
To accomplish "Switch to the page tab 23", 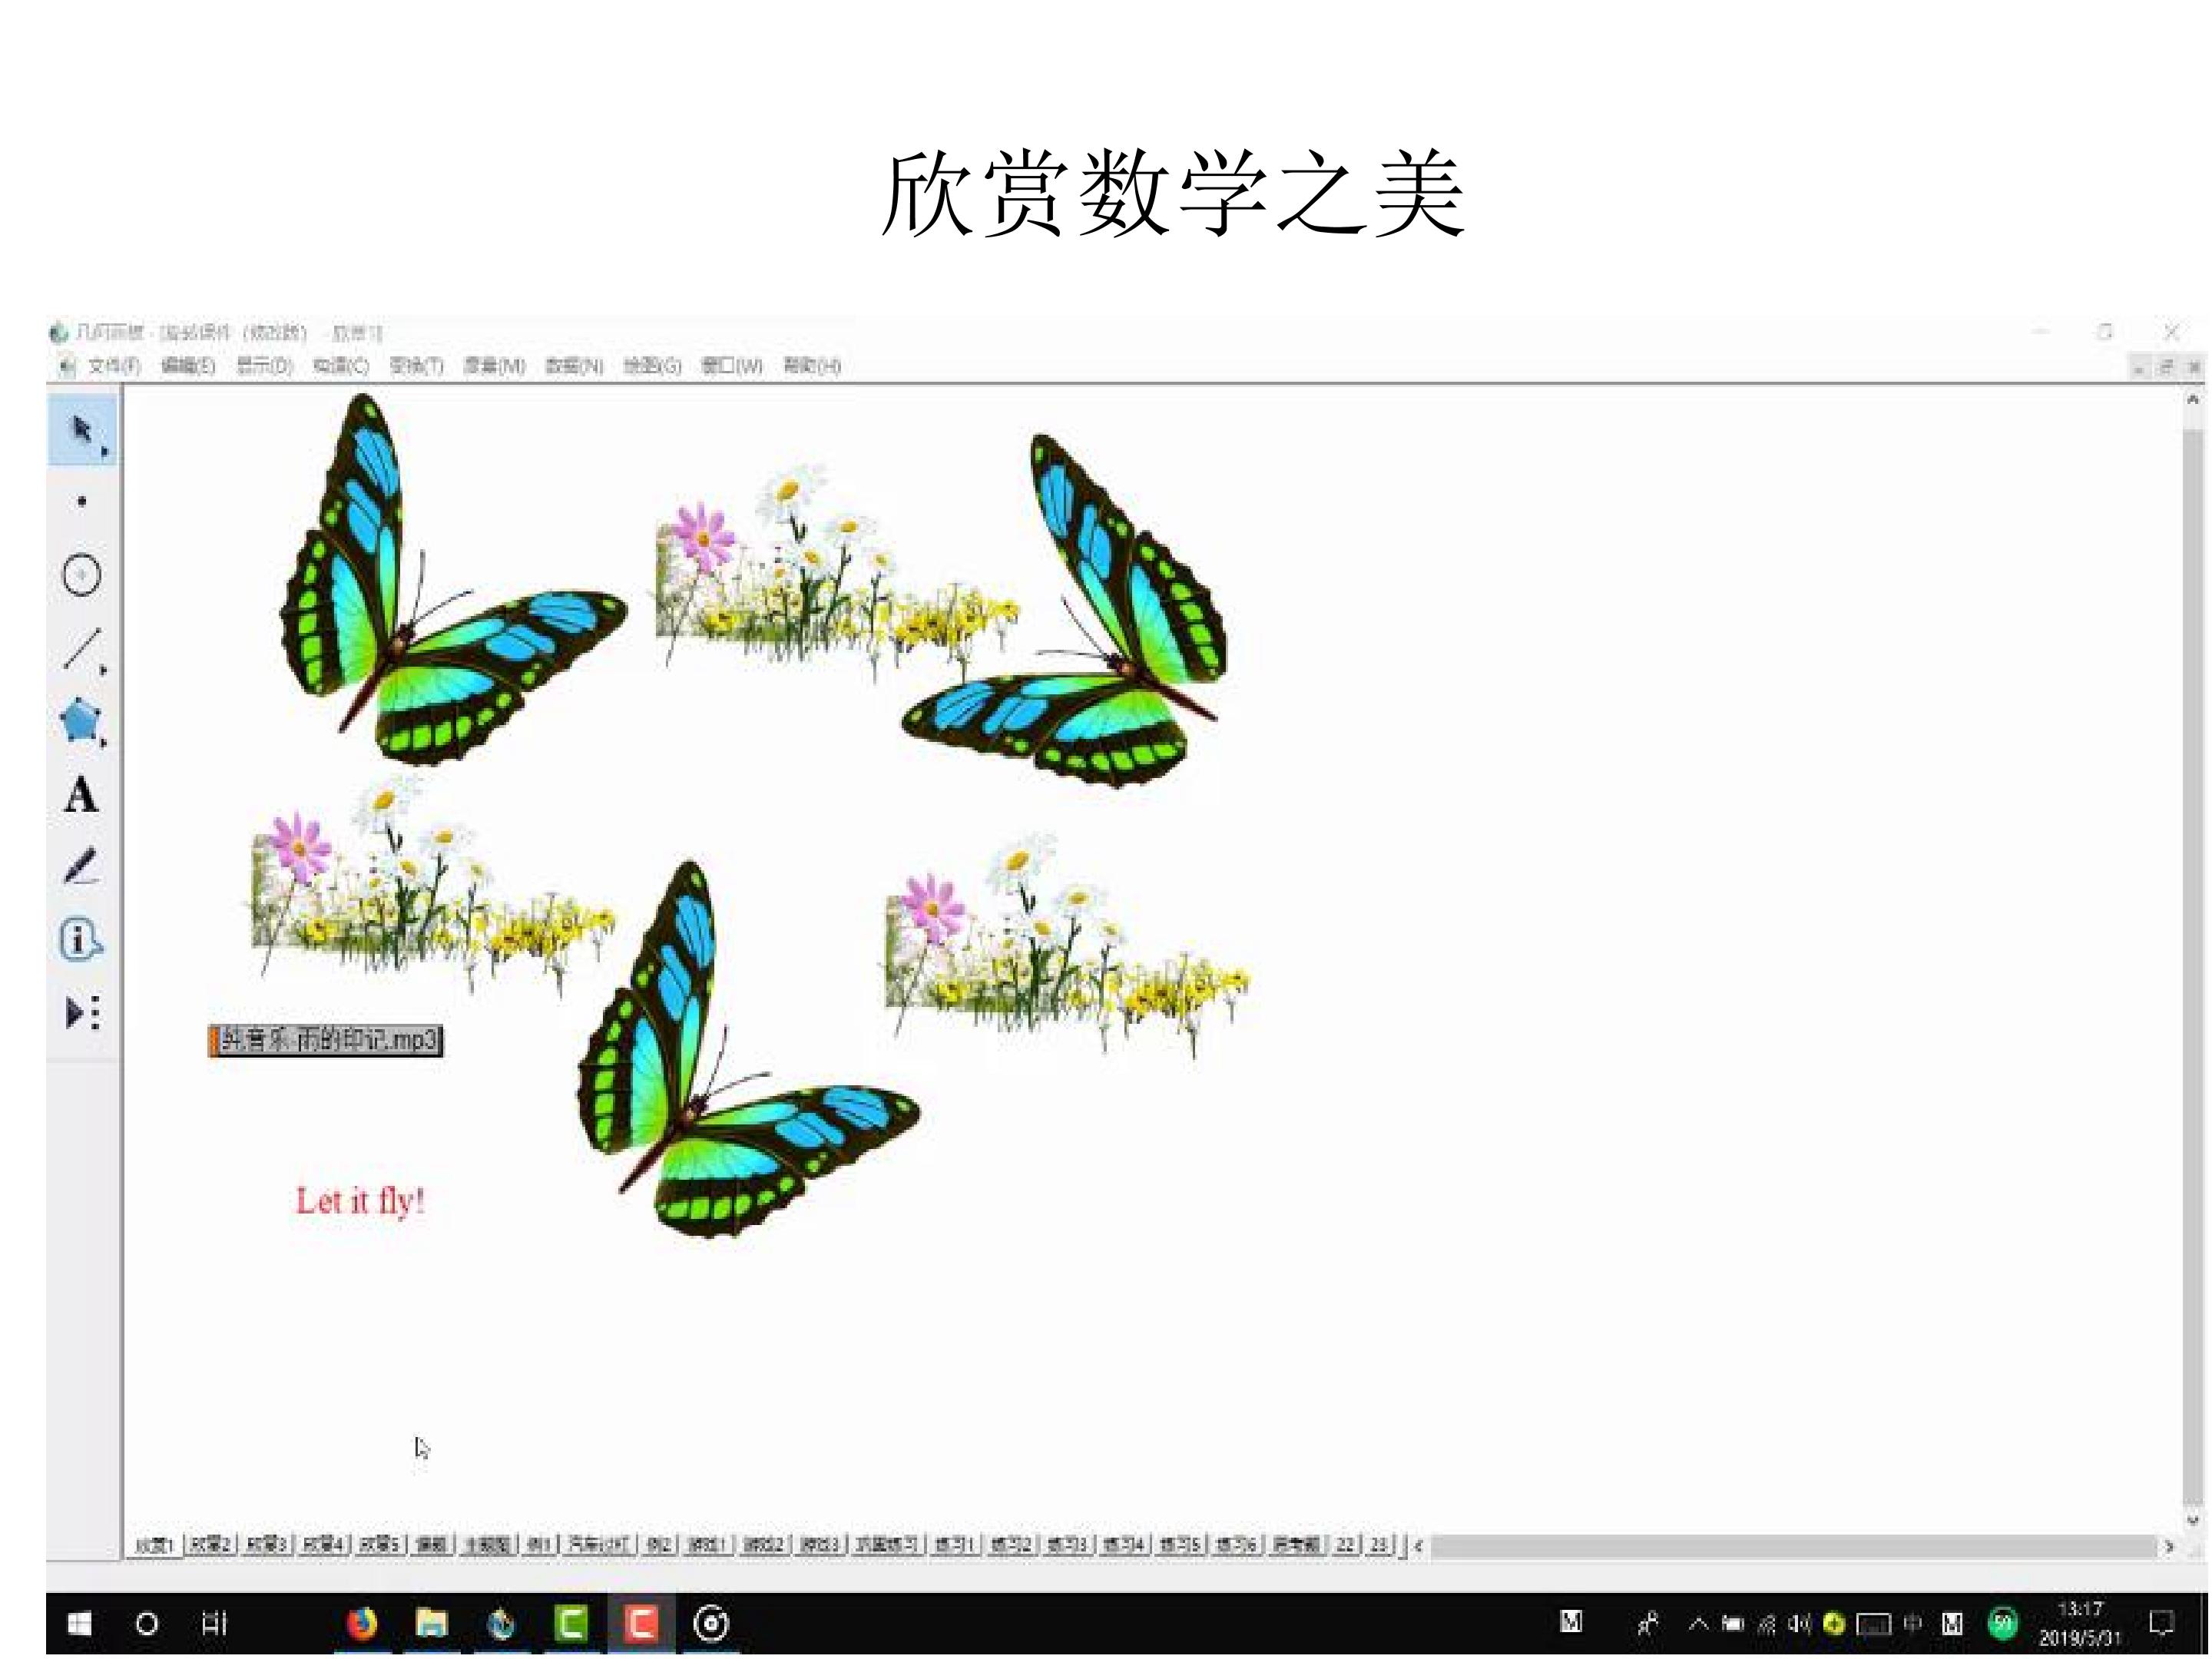I will click(x=1378, y=1545).
